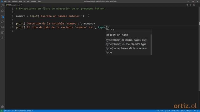The width and height of the screenshot is (200, 112).
Task: Open the Edit menu
Action: [x=9, y=2]
